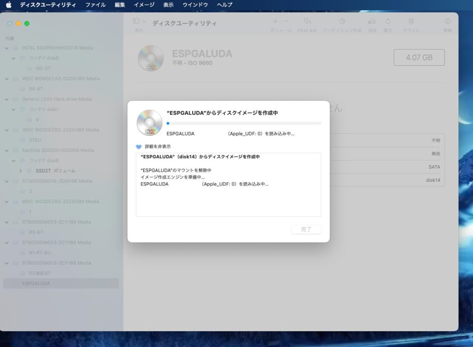Expand the SSD2T ボリューム tree item

click(21, 171)
